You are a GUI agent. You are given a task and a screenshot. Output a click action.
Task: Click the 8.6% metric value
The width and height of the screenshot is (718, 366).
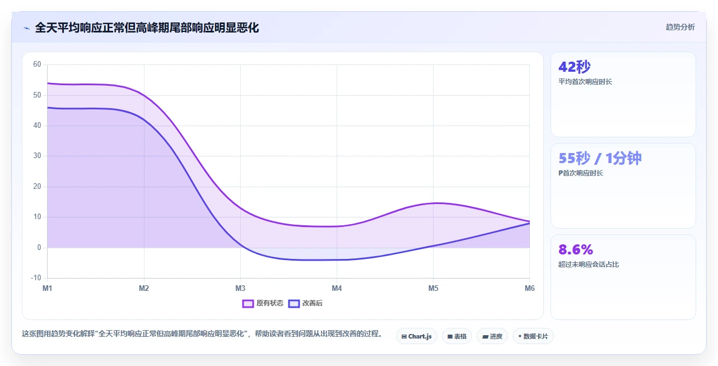pos(576,249)
